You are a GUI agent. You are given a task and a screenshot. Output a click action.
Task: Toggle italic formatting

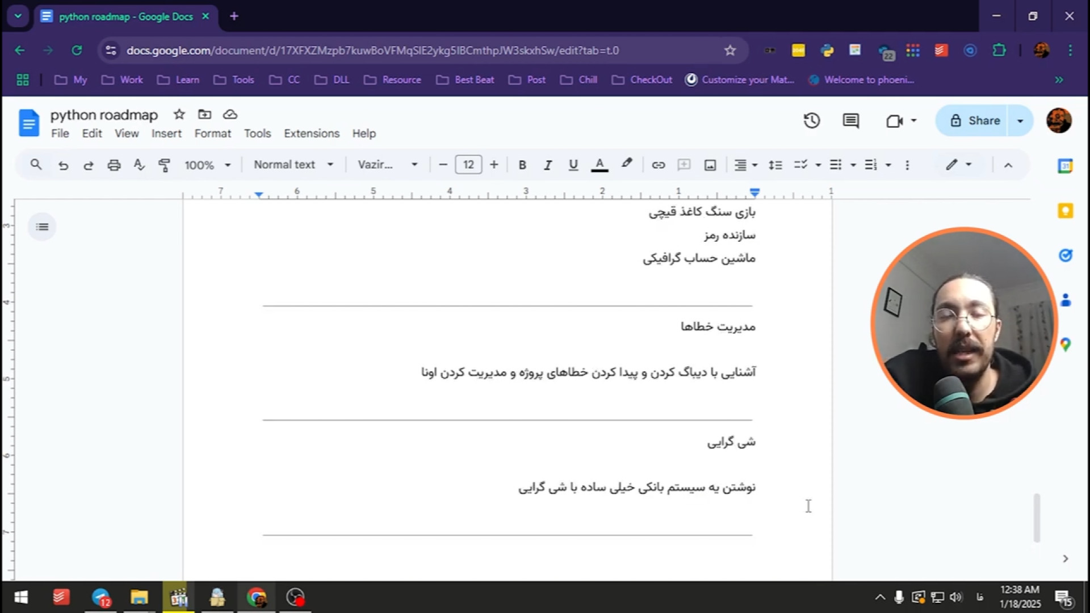[547, 165]
